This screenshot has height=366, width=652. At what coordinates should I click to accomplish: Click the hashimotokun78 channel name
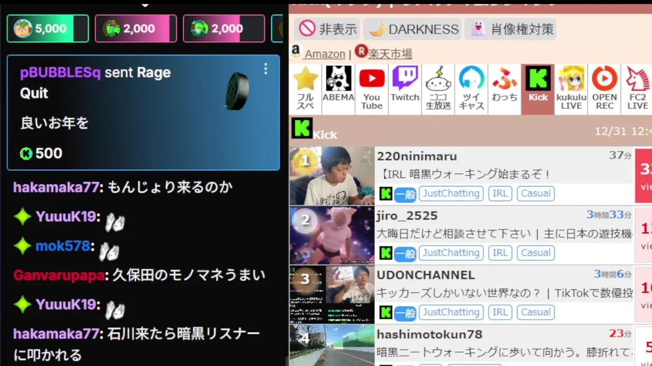[429, 334]
